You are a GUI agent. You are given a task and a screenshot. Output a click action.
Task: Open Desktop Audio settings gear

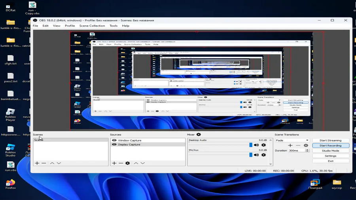click(x=263, y=145)
